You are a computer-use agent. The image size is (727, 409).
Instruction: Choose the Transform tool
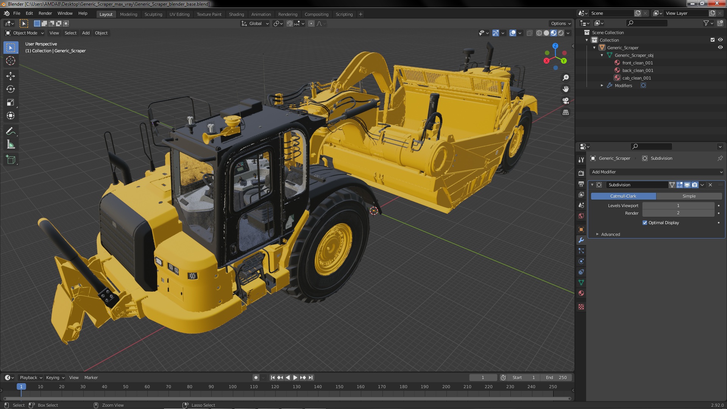[11, 116]
